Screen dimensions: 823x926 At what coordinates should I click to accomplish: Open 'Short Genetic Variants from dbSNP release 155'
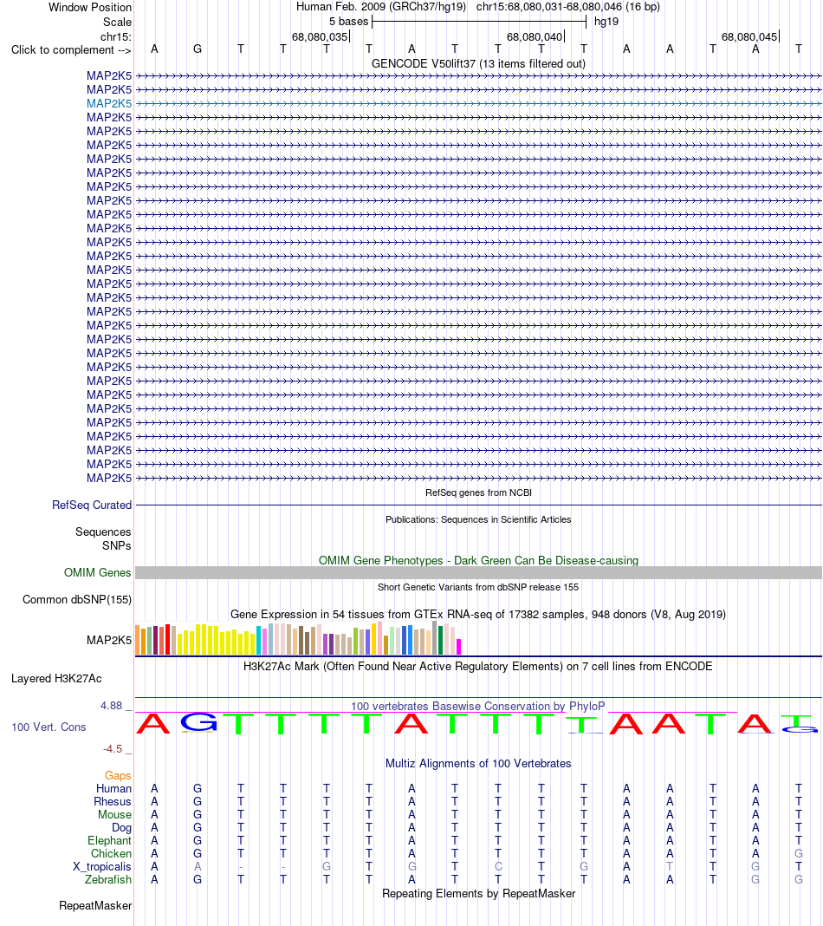tap(478, 588)
